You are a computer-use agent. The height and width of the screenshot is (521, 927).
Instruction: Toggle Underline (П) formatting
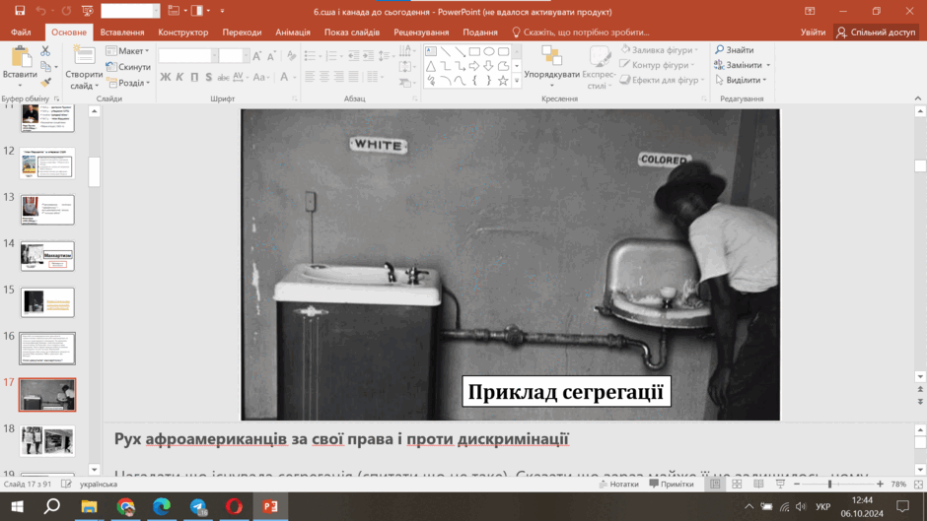coord(194,77)
